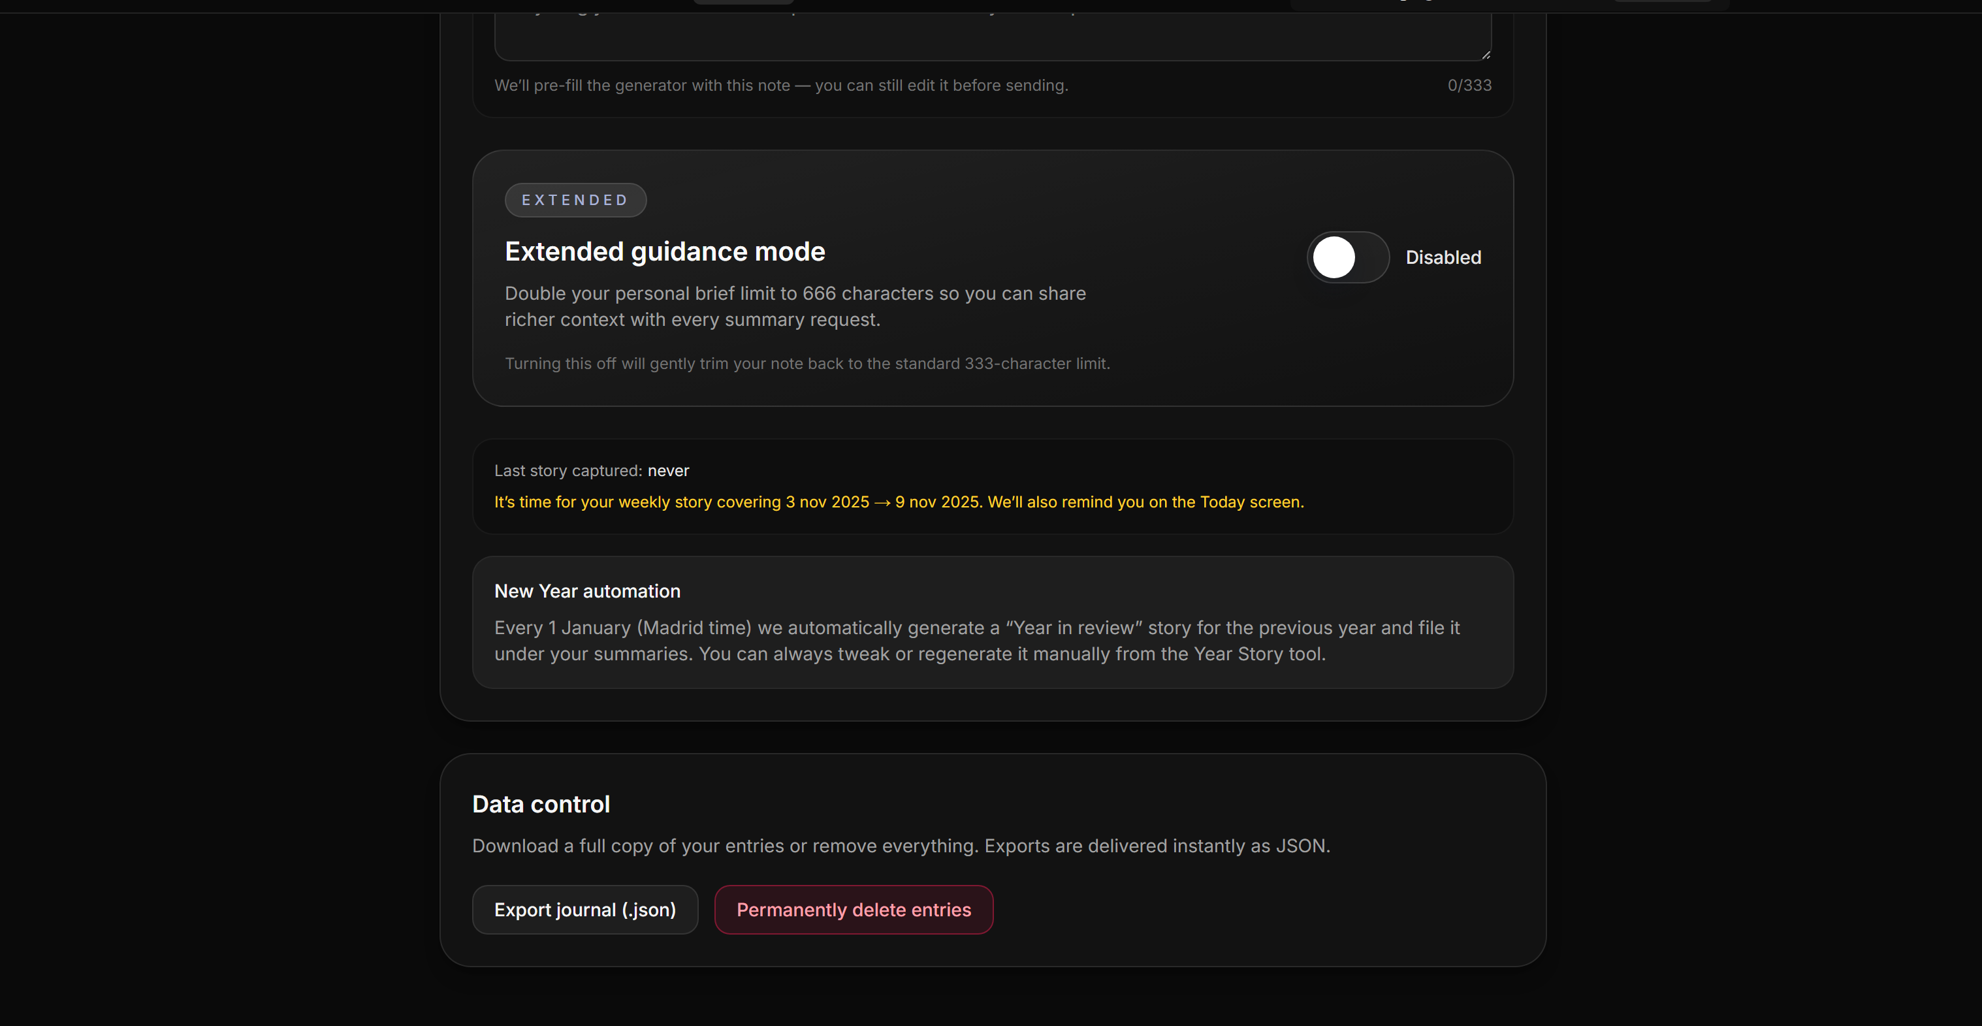Click the pill button in the top bar
The width and height of the screenshot is (1982, 1026).
coord(743,4)
